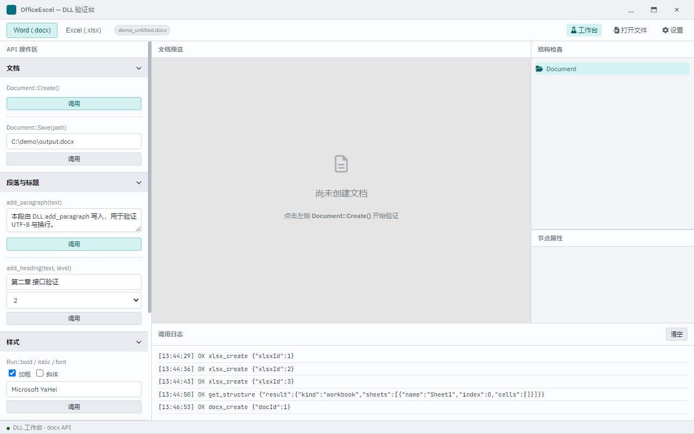The width and height of the screenshot is (694, 434).
Task: Click the Run::bold / italic / font label
Action: coord(36,362)
